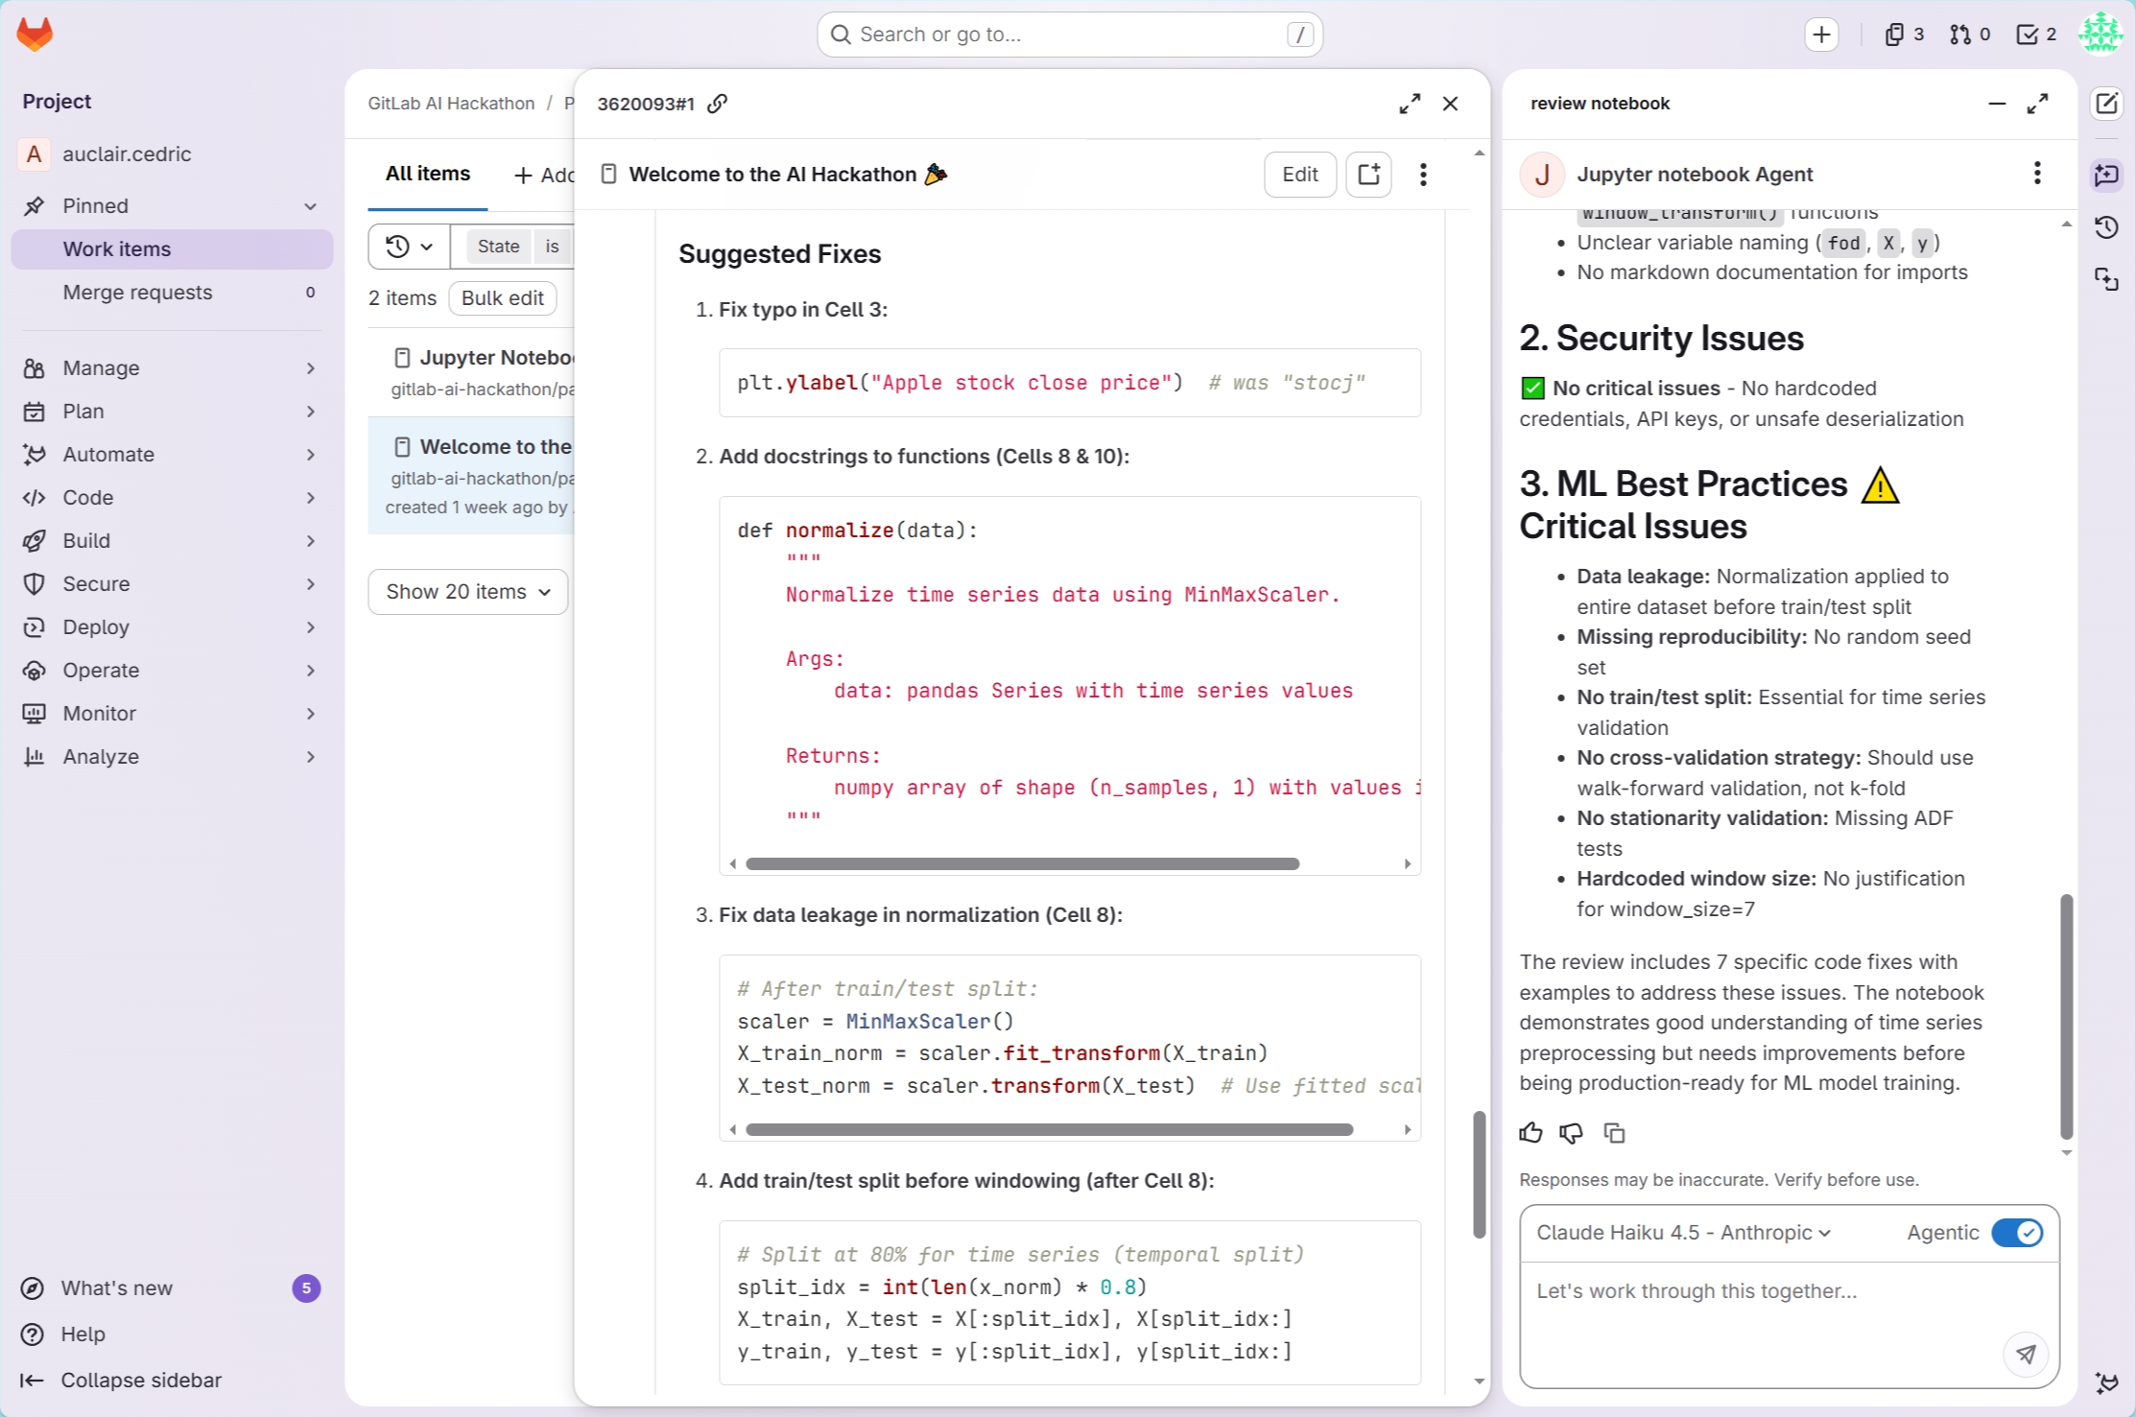The image size is (2136, 1417).
Task: Click the Bulk edit button
Action: coord(502,298)
